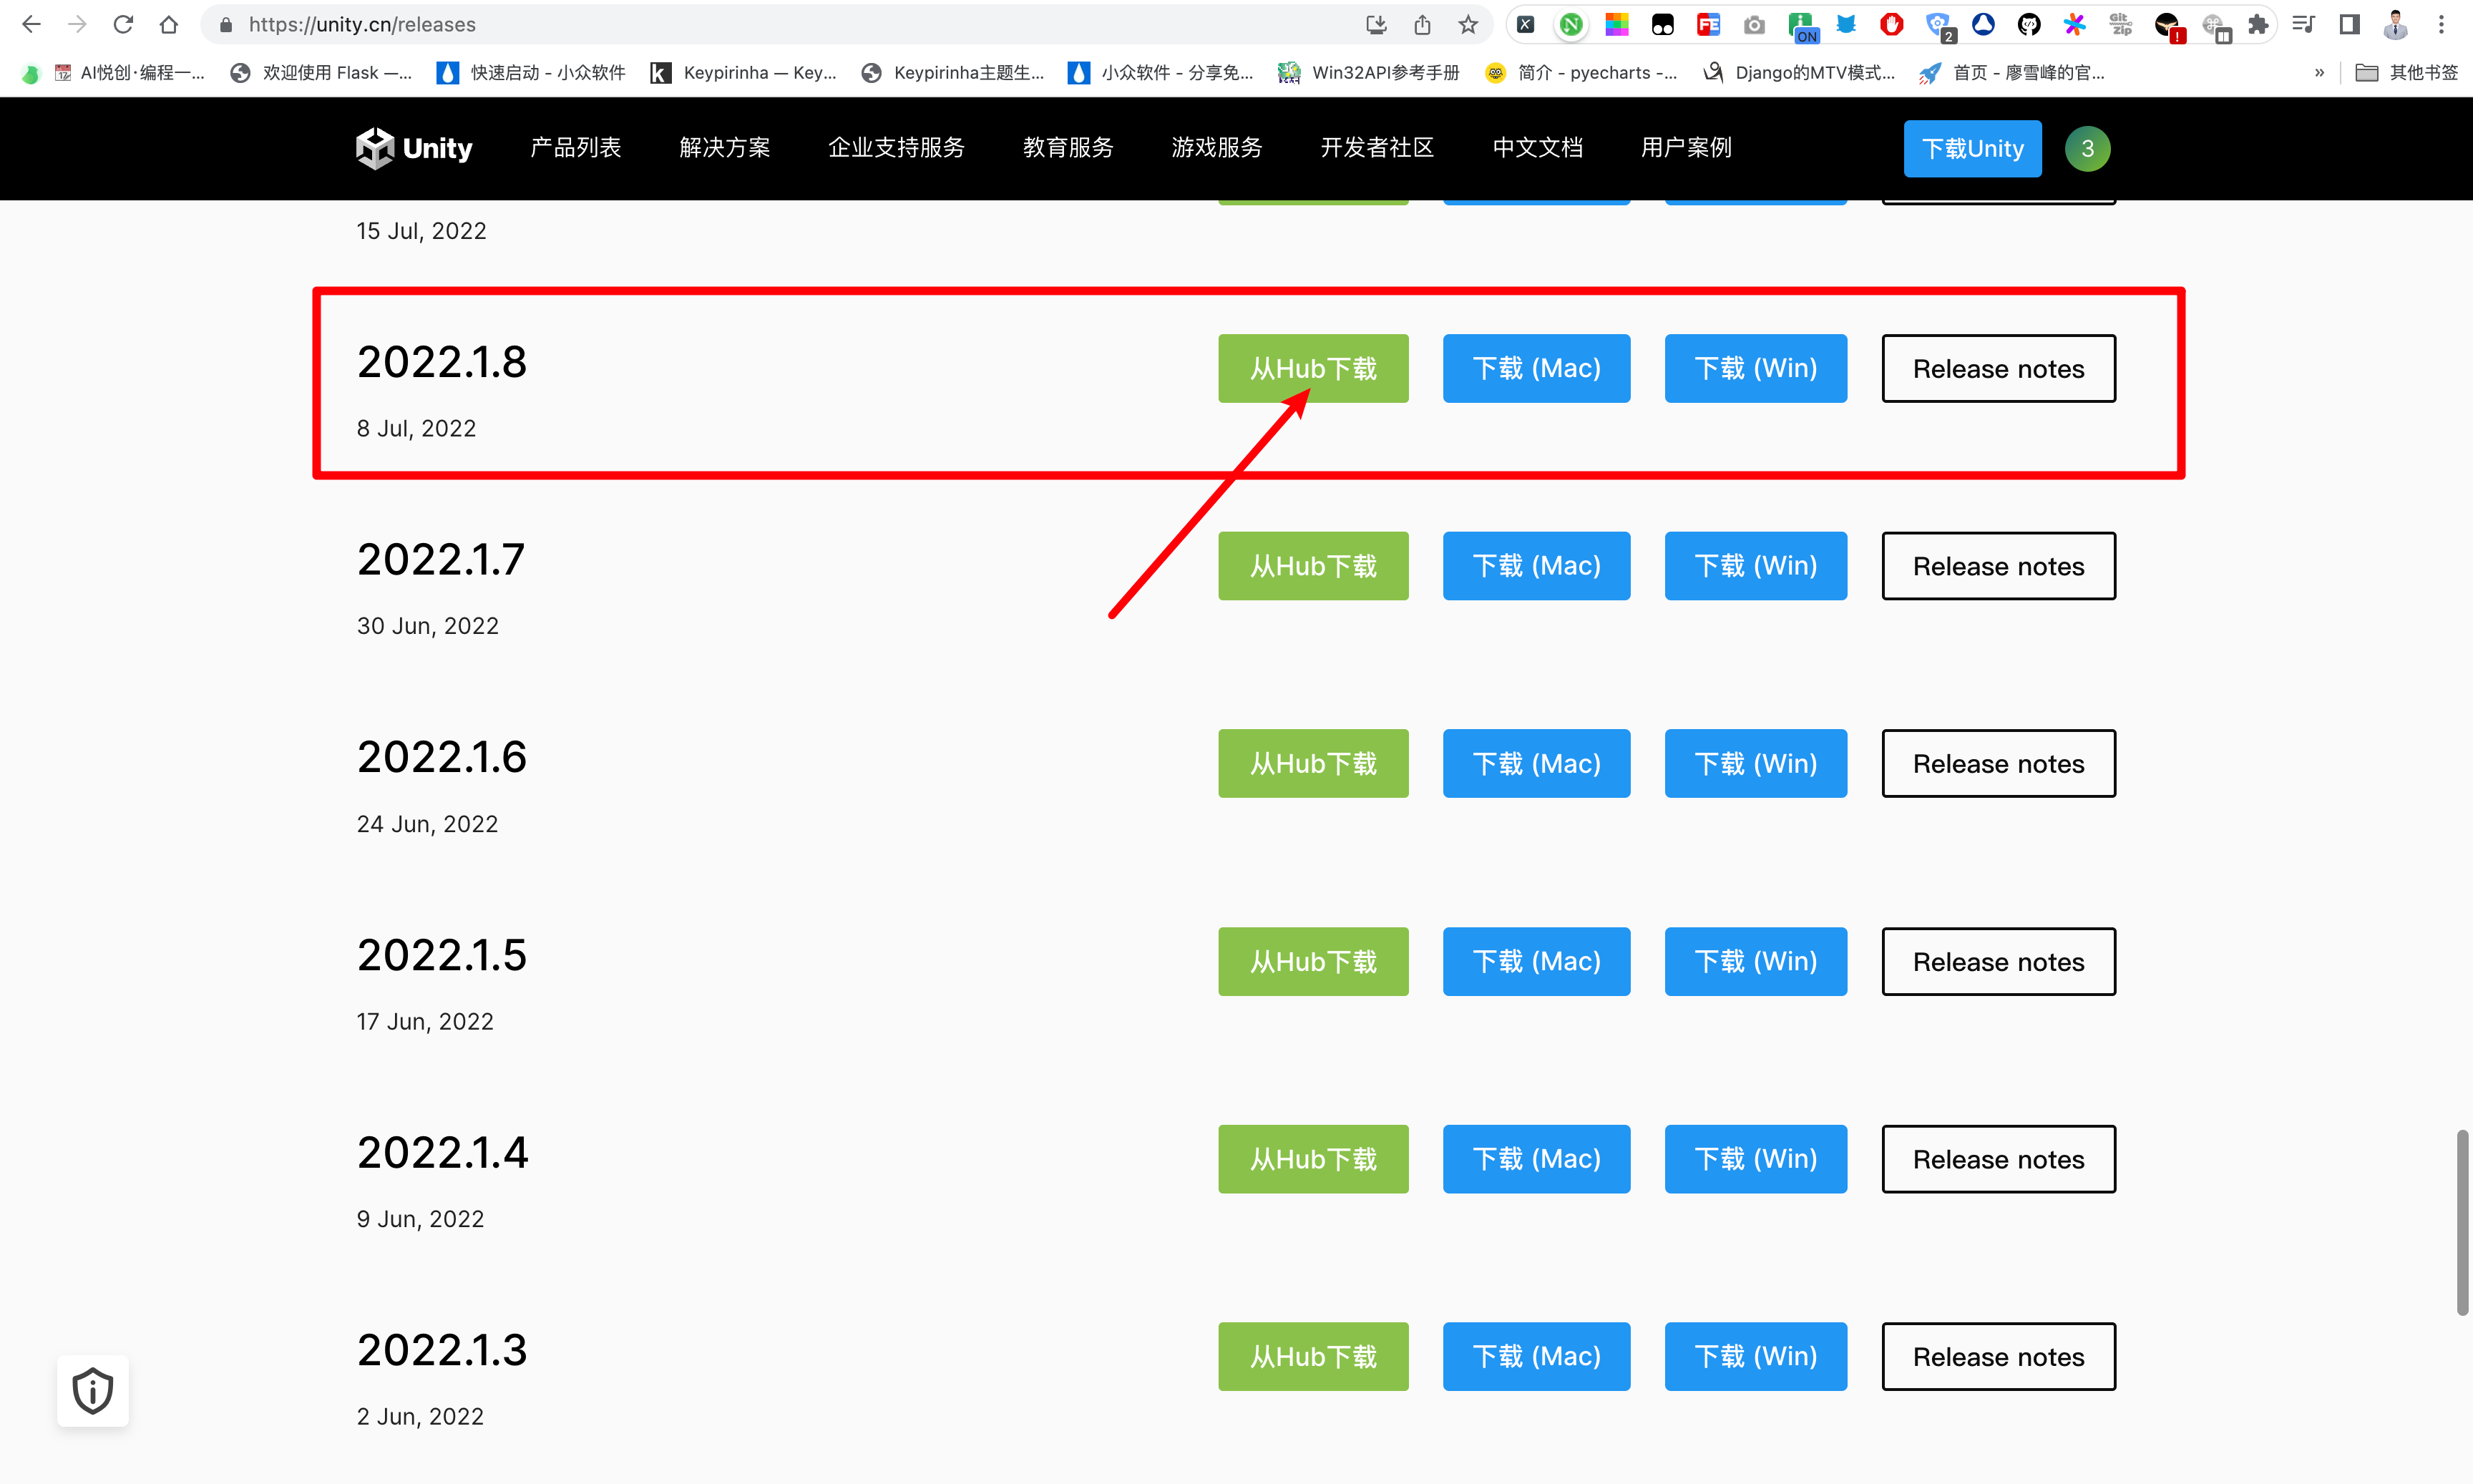The height and width of the screenshot is (1484, 2473).
Task: Download the Mac build of 2022.1.4
Action: [x=1536, y=1159]
